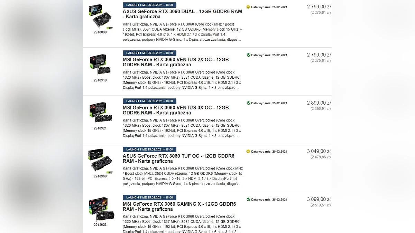This screenshot has width=415, height=233.
Task: Open the MSI VENTUS 3X OC product image
Action: [x=100, y=113]
